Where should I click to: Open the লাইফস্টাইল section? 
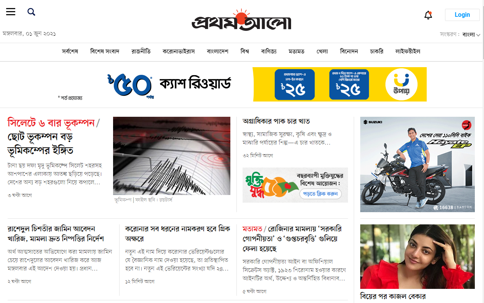click(x=408, y=51)
